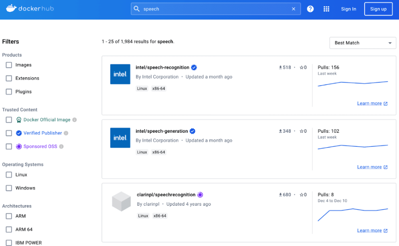399x246 pixels.
Task: Click Intel logo of speech-recognition result
Action: [120, 74]
